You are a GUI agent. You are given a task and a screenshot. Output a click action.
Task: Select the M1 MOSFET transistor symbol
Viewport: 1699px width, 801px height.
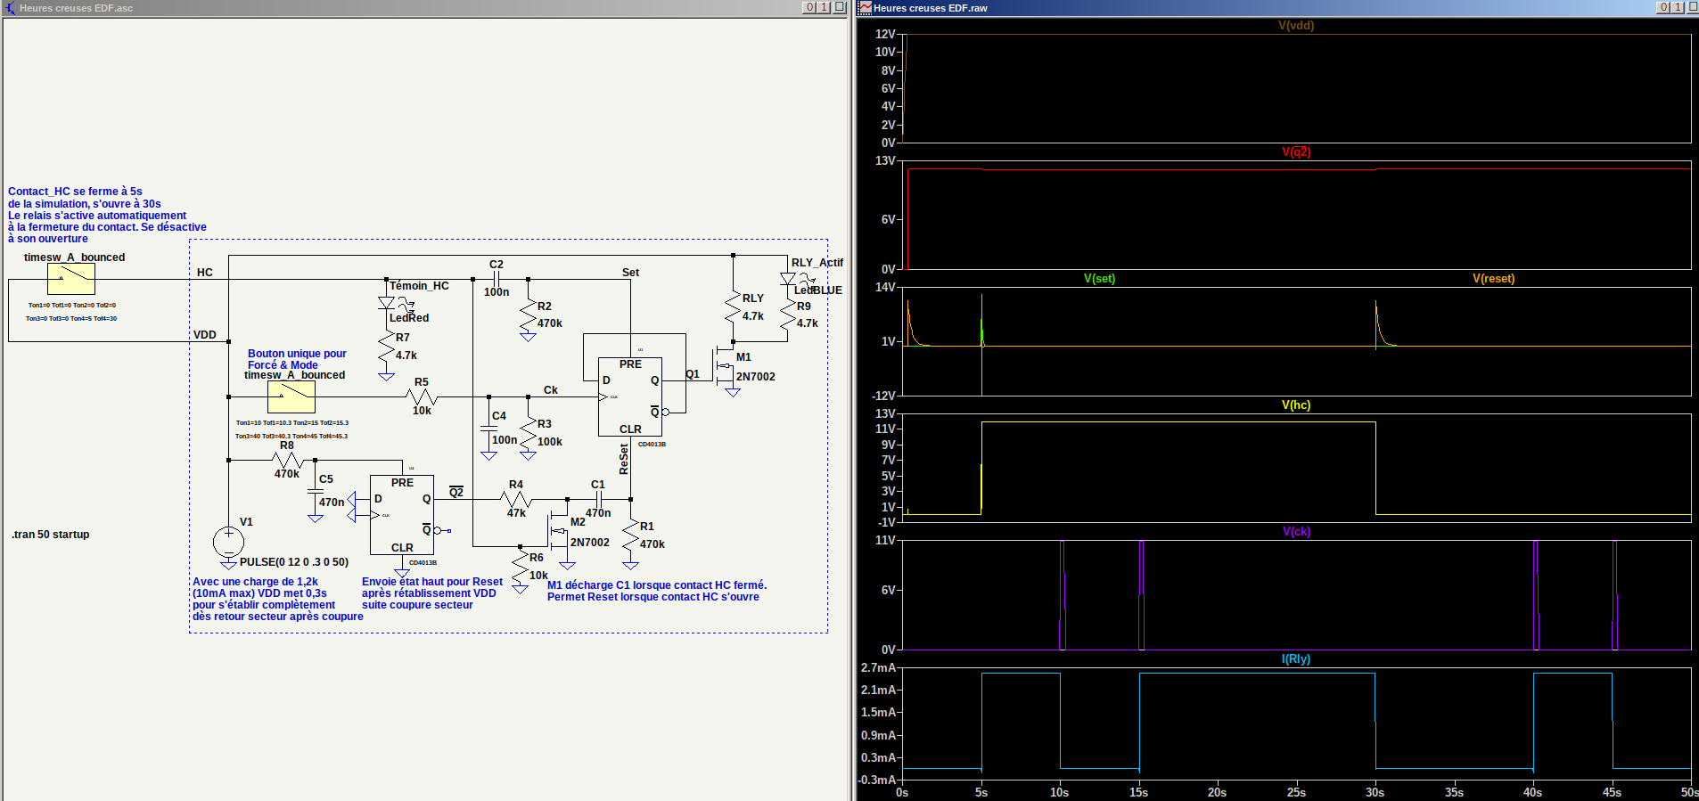pos(725,365)
